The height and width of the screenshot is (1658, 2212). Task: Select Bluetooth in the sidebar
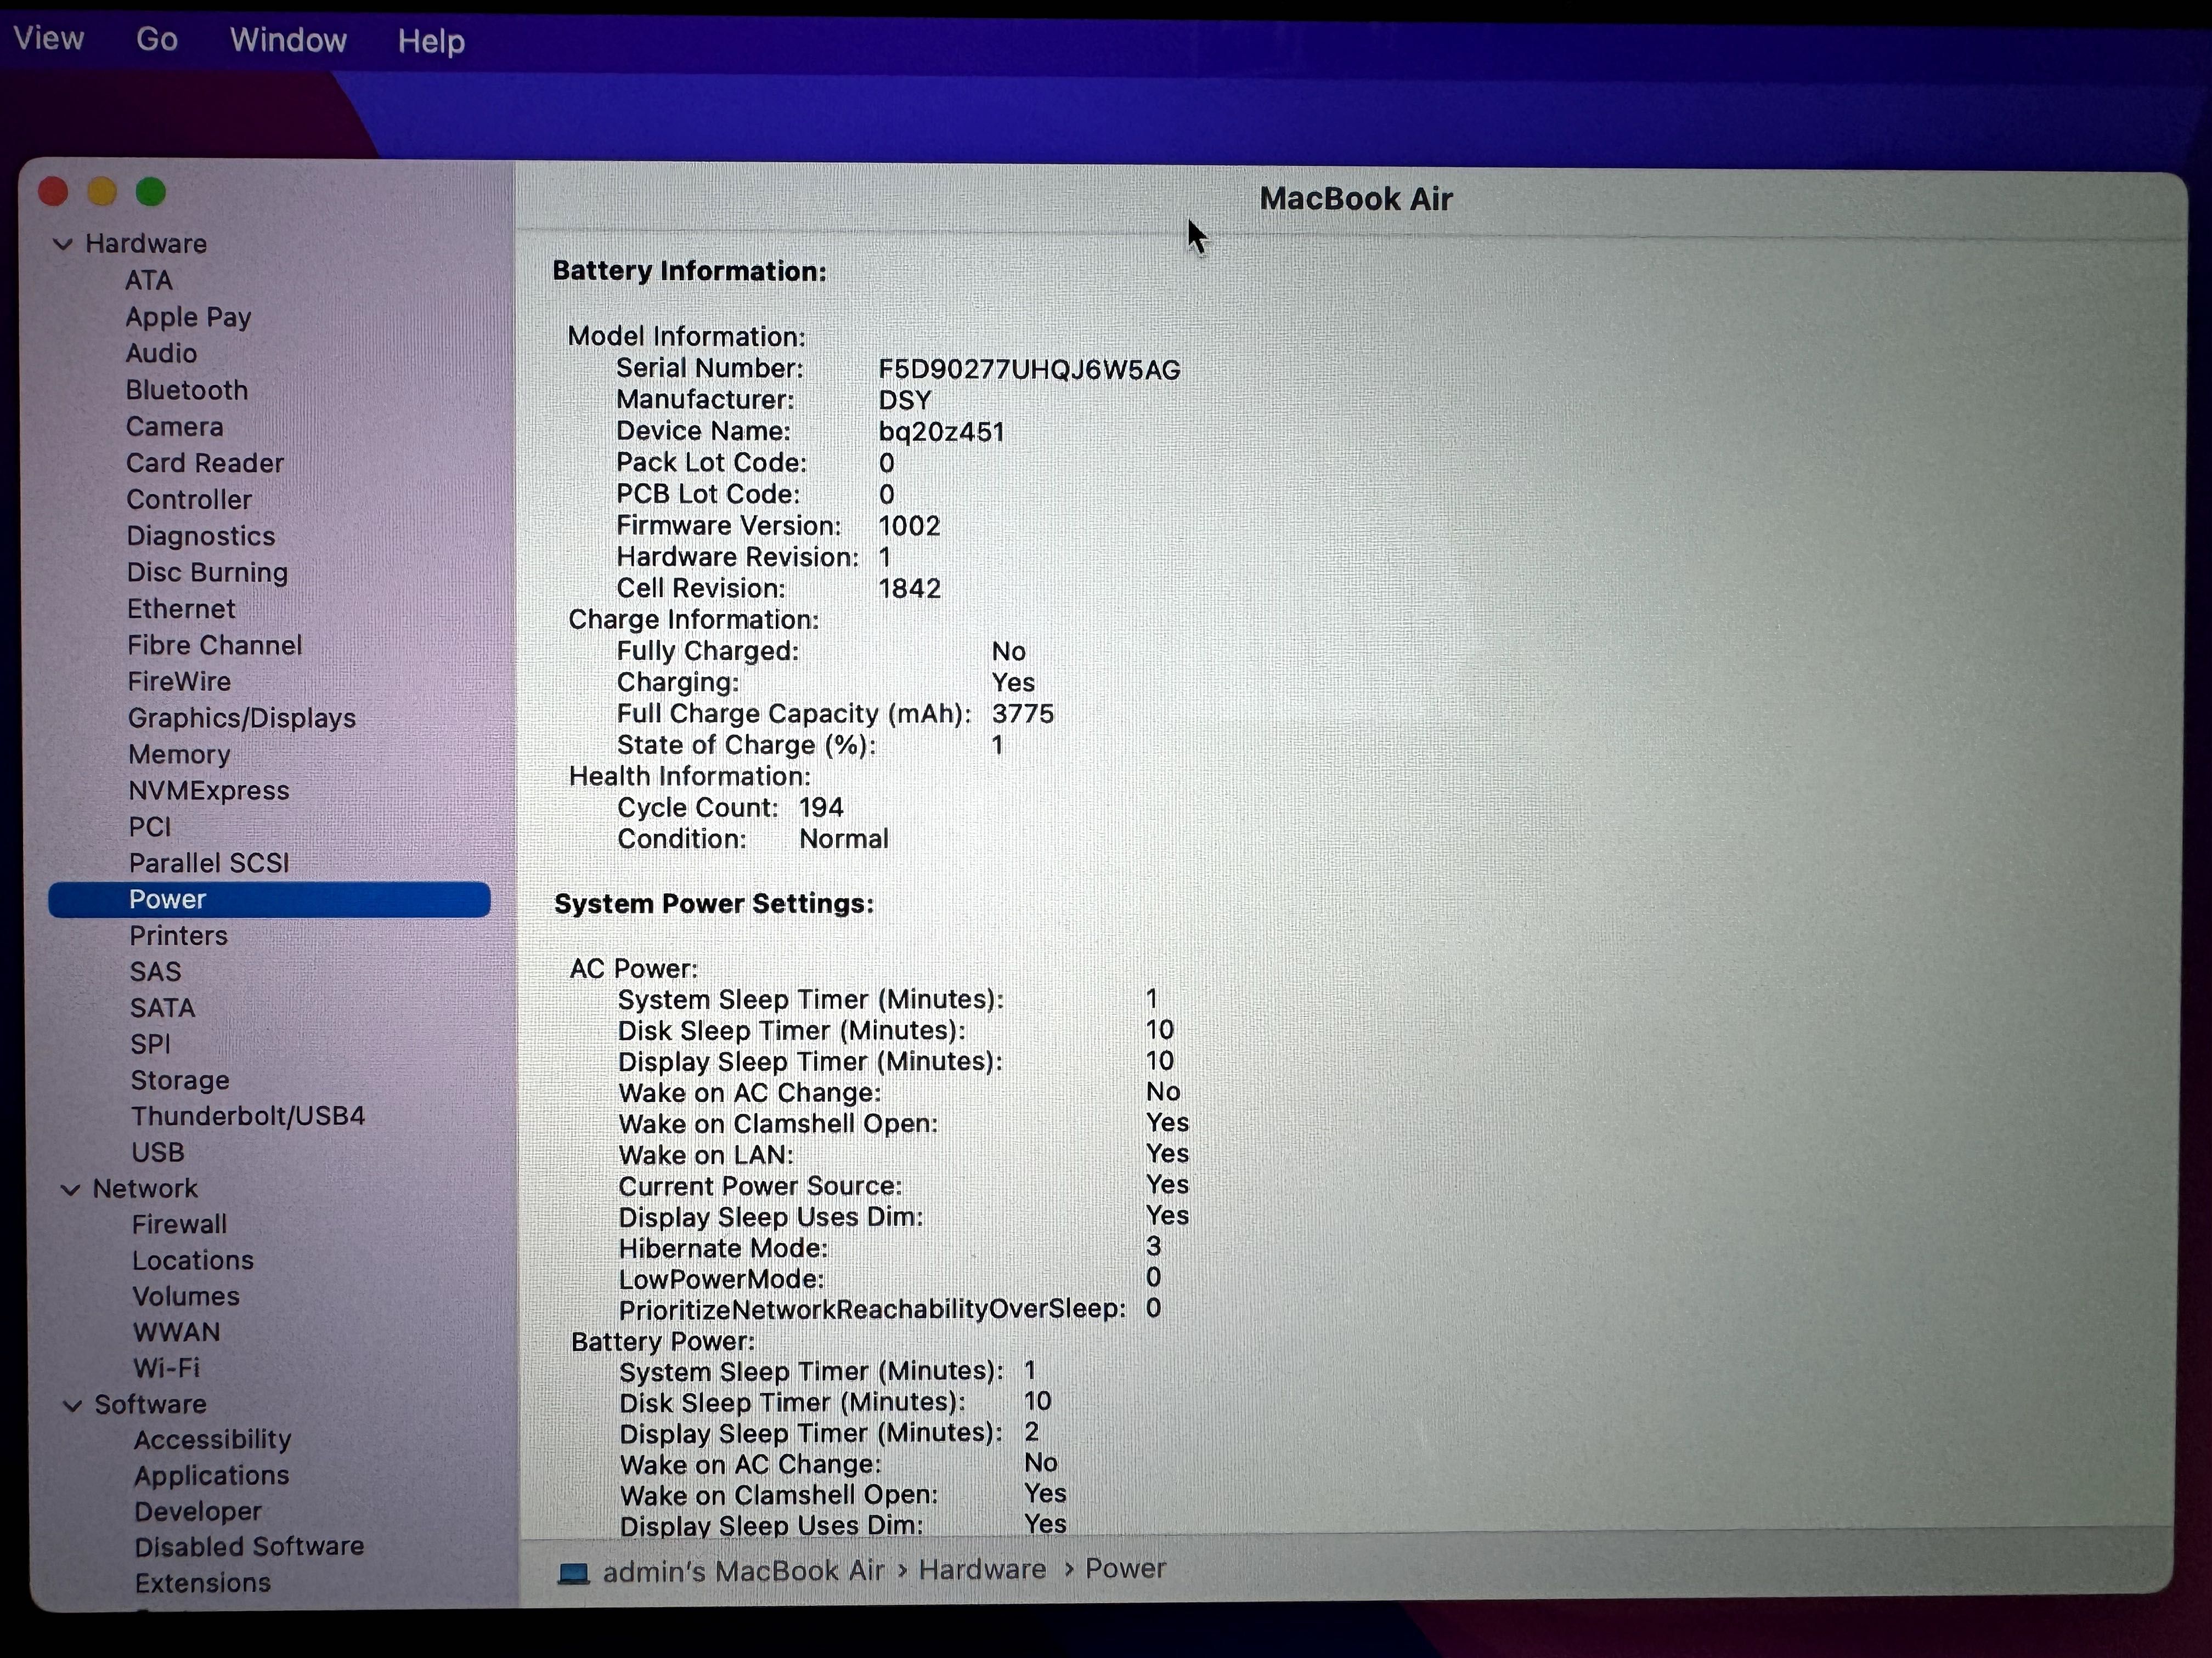(x=187, y=391)
